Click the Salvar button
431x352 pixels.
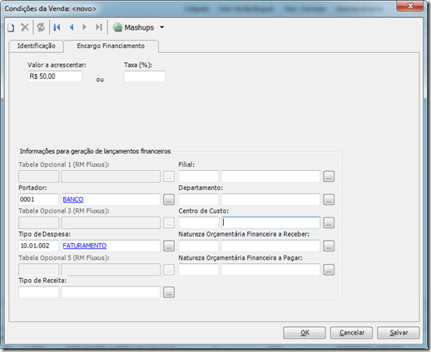[399, 333]
